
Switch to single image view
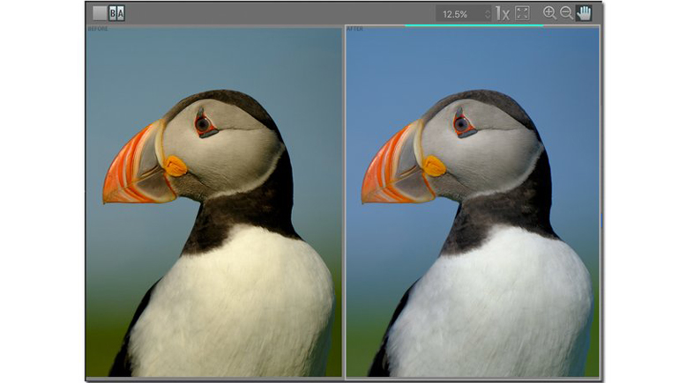click(x=100, y=13)
